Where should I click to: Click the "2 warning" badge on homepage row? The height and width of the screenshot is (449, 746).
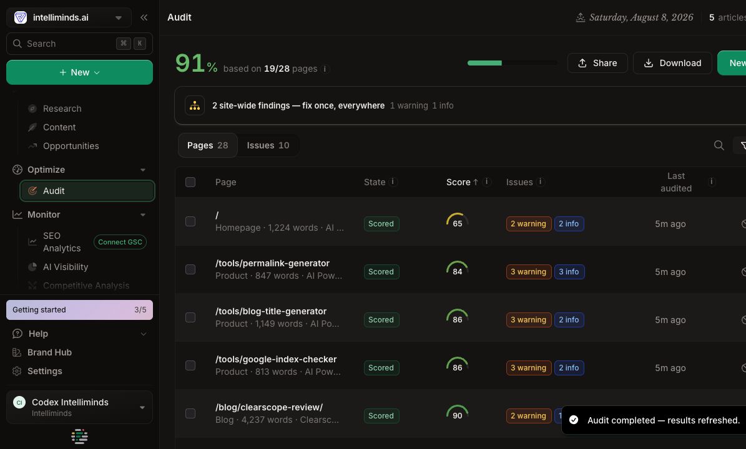point(529,224)
